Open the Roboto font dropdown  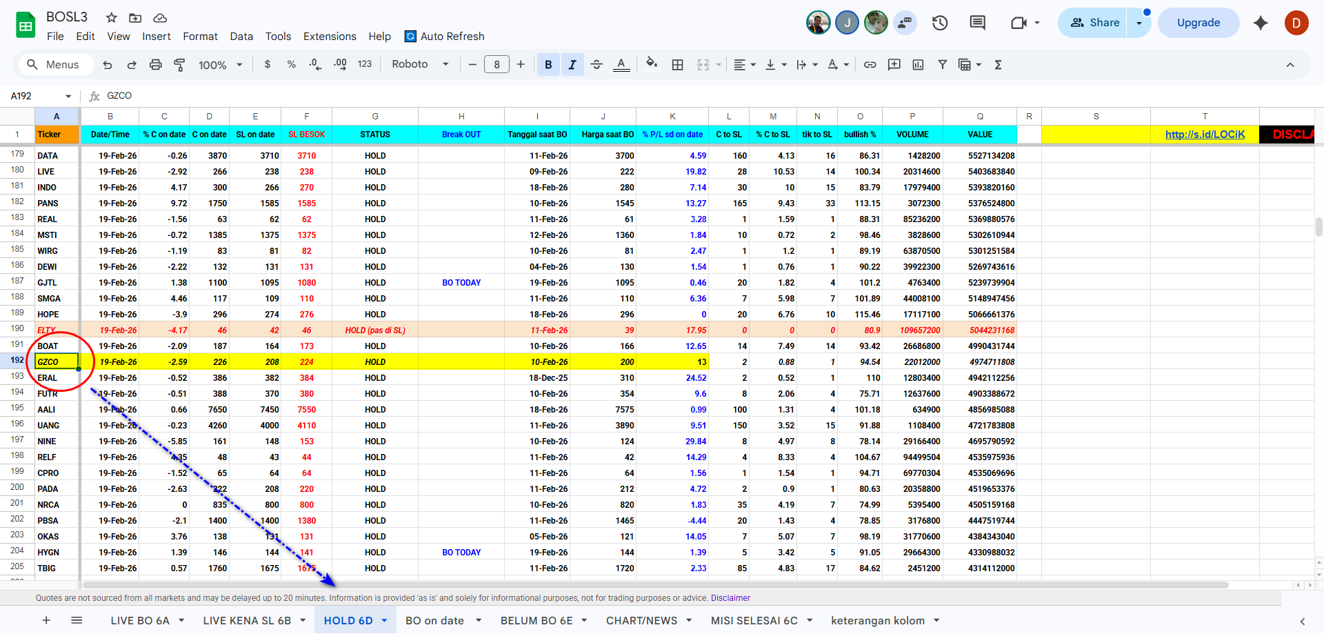pos(420,64)
